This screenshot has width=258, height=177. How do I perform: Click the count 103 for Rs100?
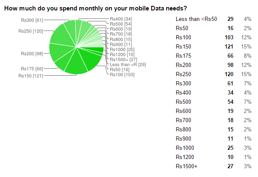tap(229, 37)
